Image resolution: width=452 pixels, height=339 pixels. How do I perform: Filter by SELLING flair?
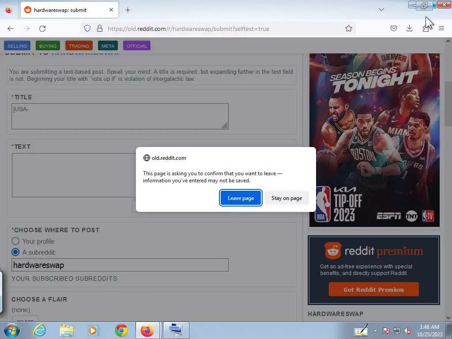[17, 46]
